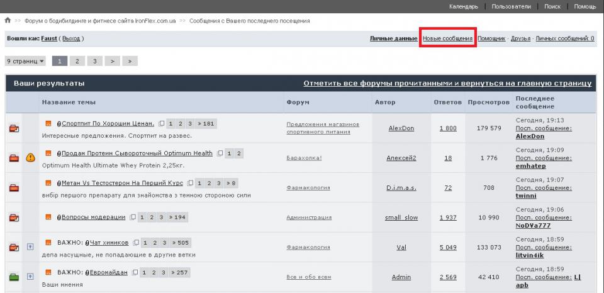Open author AlexDon's profile

401,128
